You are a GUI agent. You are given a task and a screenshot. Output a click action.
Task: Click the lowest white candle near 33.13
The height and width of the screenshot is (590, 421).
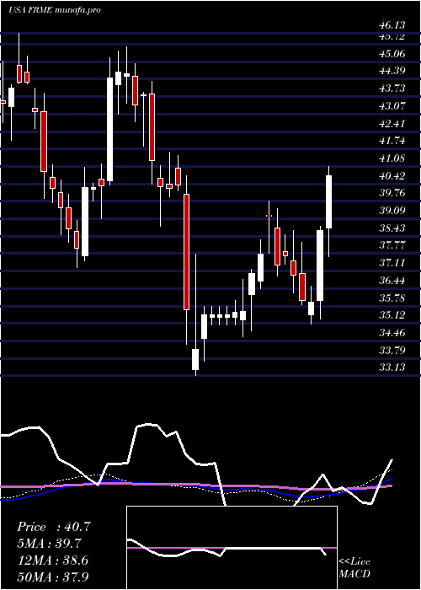coord(195,359)
